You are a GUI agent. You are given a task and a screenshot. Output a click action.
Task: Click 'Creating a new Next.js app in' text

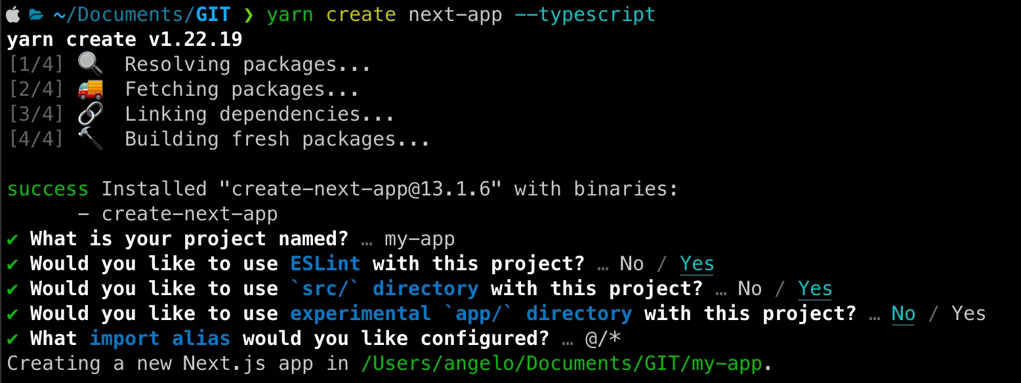(x=178, y=363)
